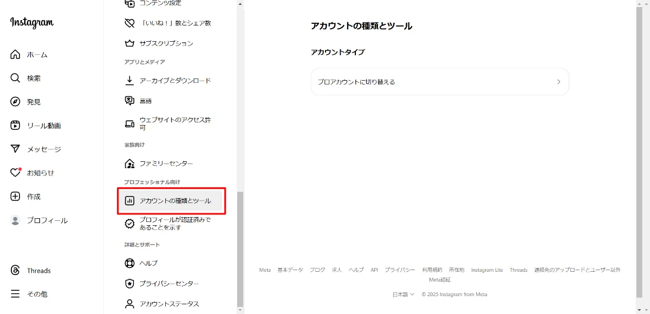Open the Meta認証 footer link
650x314 pixels.
click(x=440, y=280)
